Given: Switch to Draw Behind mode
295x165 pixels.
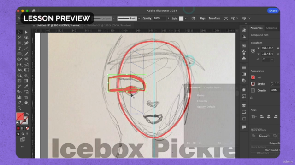Looking at the screenshot, I should (23, 134).
